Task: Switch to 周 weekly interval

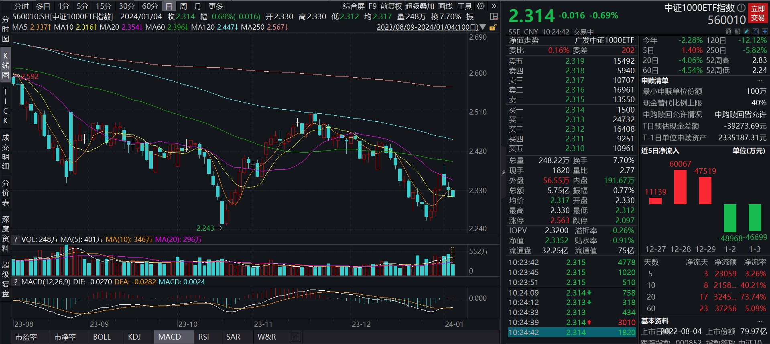Action: coord(183,6)
